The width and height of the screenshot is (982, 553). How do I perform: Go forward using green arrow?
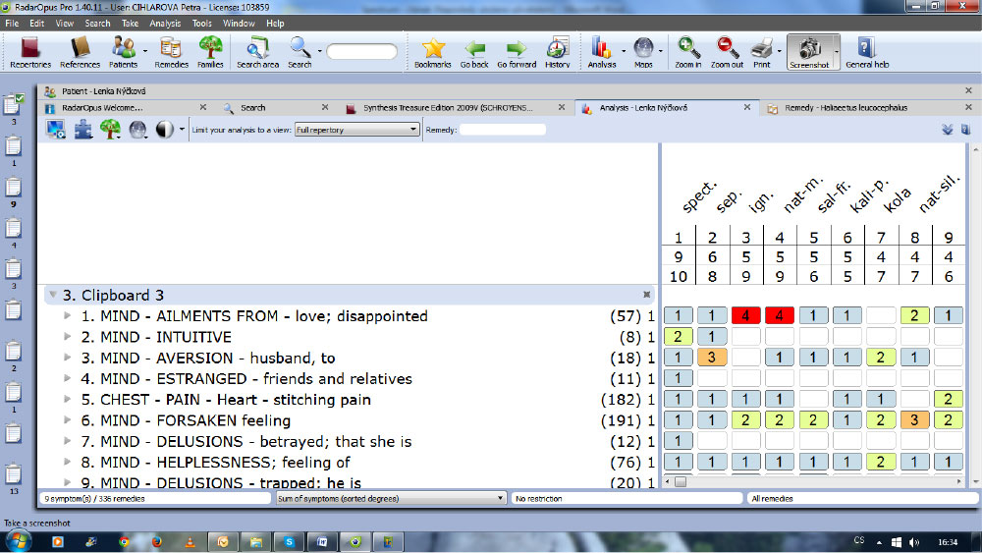(x=517, y=52)
